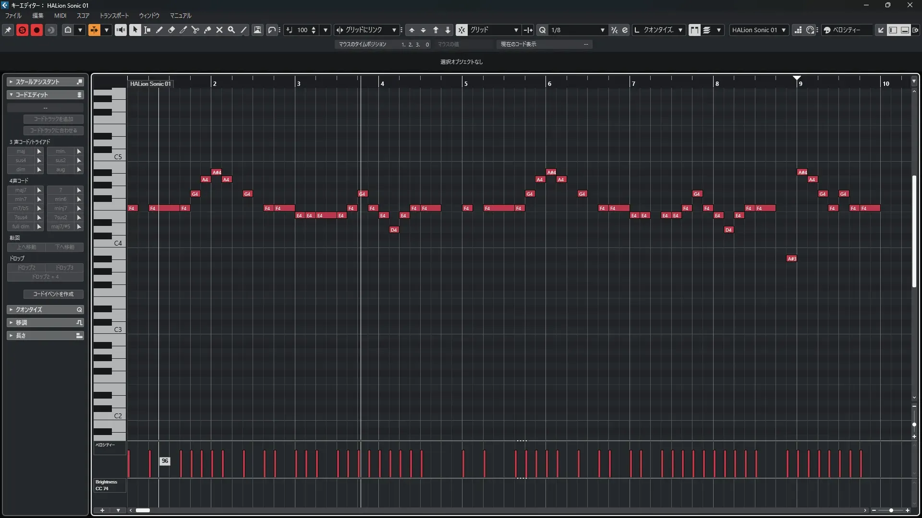Select the Zoom magnifier tool

(231, 30)
